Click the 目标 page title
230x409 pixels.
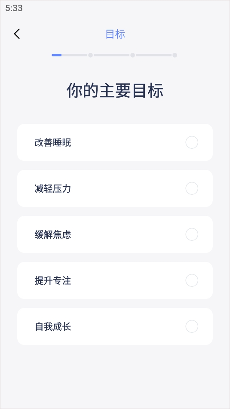(115, 34)
